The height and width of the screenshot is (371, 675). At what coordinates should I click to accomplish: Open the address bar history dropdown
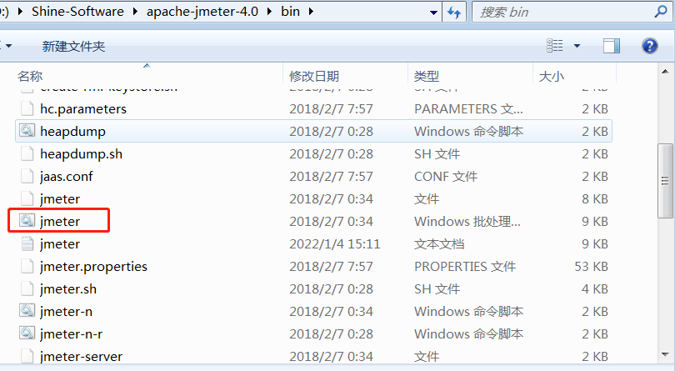coord(433,12)
